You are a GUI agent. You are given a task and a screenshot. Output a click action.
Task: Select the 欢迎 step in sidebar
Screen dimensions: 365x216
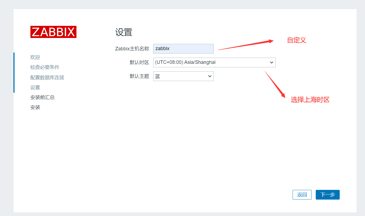[x=35, y=57]
